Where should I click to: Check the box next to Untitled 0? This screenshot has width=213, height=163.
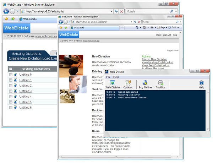coord(11,75)
